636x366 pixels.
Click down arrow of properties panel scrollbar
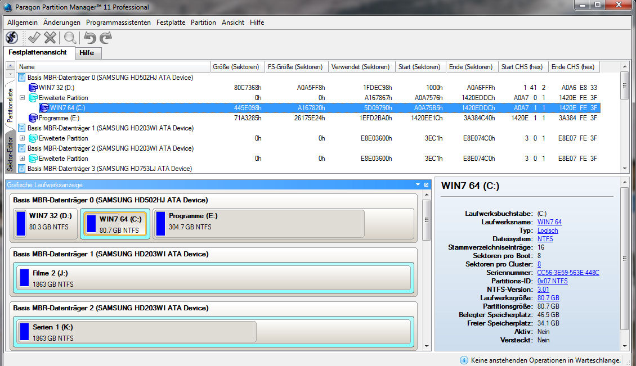click(x=625, y=346)
